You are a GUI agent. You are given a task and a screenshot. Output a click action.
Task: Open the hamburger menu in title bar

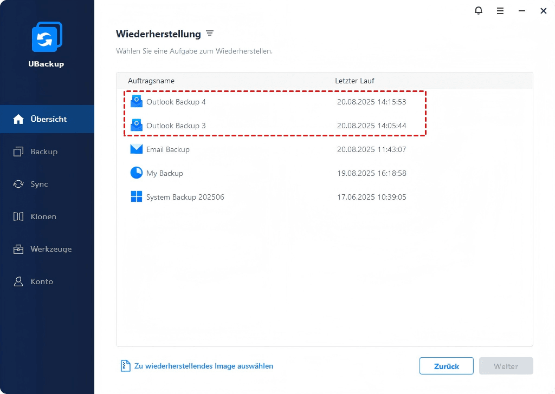500,11
